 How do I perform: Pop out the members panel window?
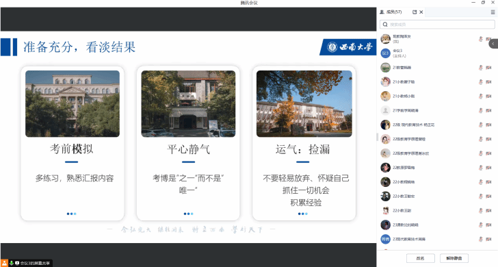415,12
